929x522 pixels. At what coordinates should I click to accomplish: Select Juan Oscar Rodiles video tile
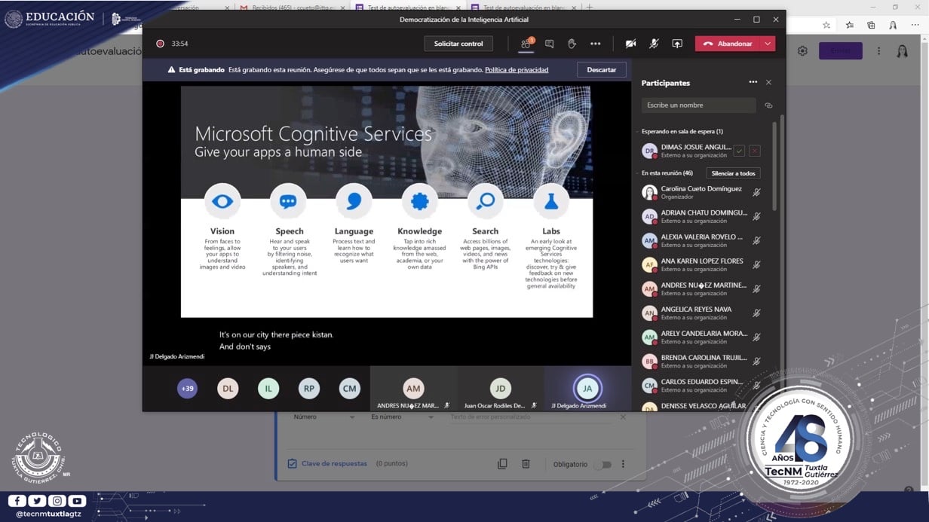click(500, 389)
